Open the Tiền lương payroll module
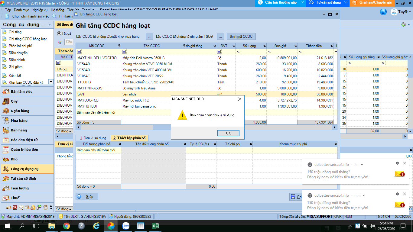The image size is (413, 232). coord(27,188)
